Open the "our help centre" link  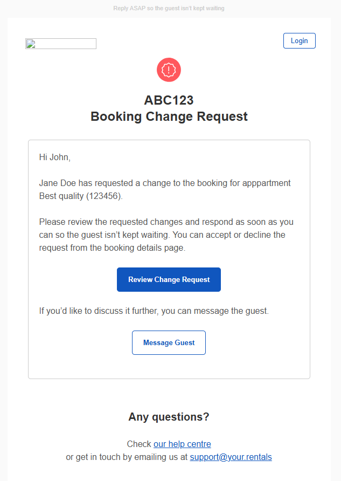(x=182, y=444)
